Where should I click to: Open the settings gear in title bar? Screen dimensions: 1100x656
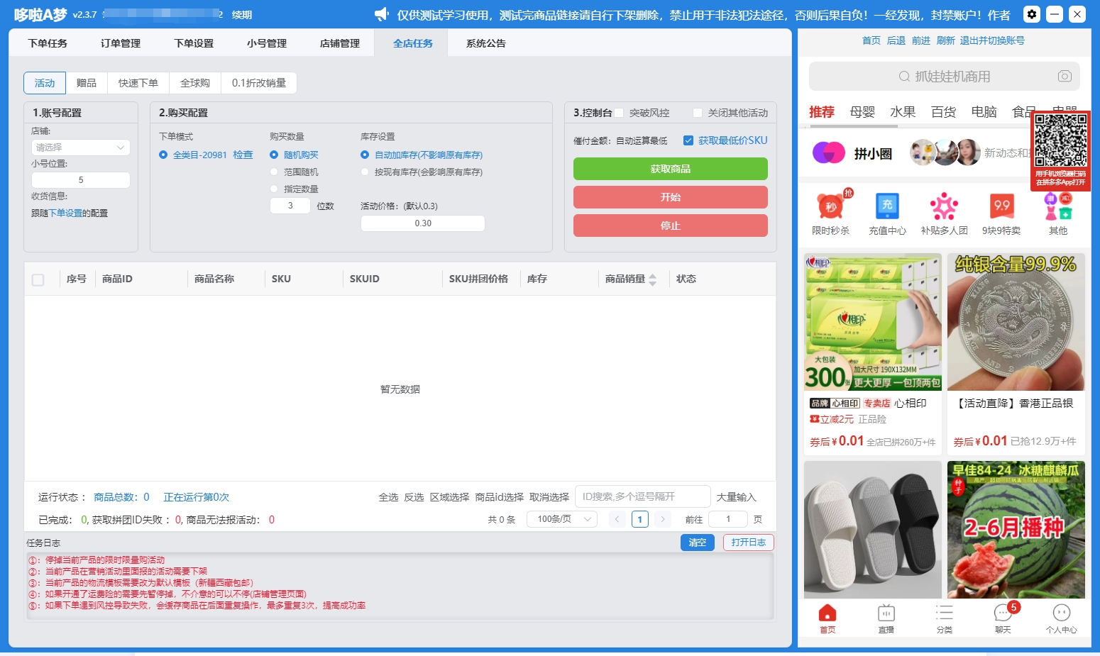[x=1032, y=14]
